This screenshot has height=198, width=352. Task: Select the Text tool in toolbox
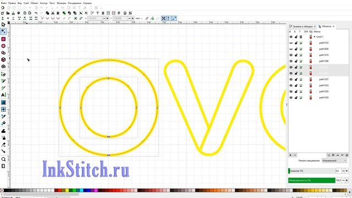click(x=3, y=95)
